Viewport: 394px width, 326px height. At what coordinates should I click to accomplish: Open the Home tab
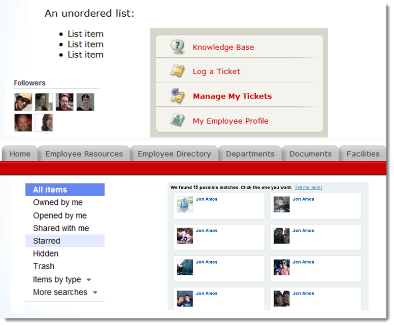click(x=20, y=154)
